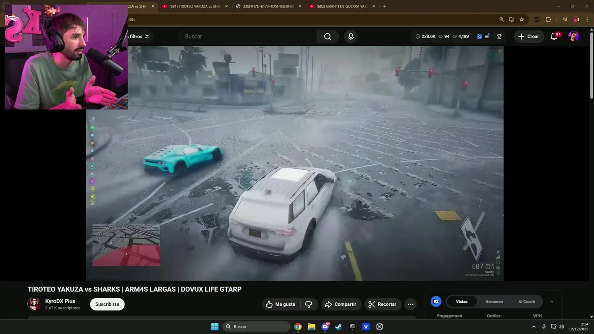594x334 pixels.
Task: Close the 32EF947D-E173 tab
Action: tap(300, 6)
